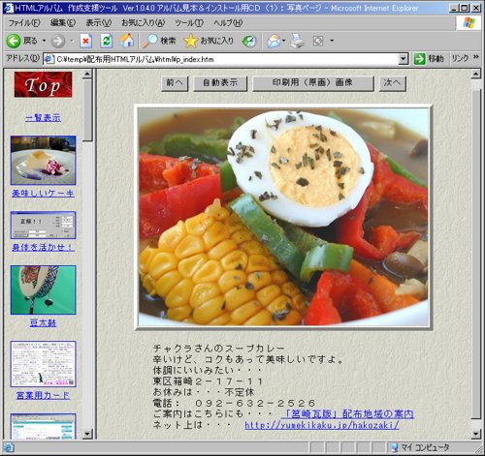Click the green Go arrow icon
485x456 pixels.
tap(419, 59)
